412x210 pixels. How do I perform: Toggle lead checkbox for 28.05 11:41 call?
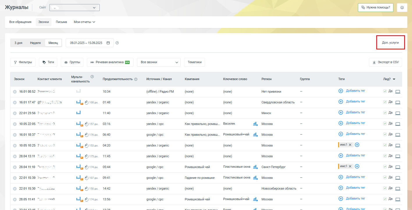pyautogui.click(x=385, y=199)
